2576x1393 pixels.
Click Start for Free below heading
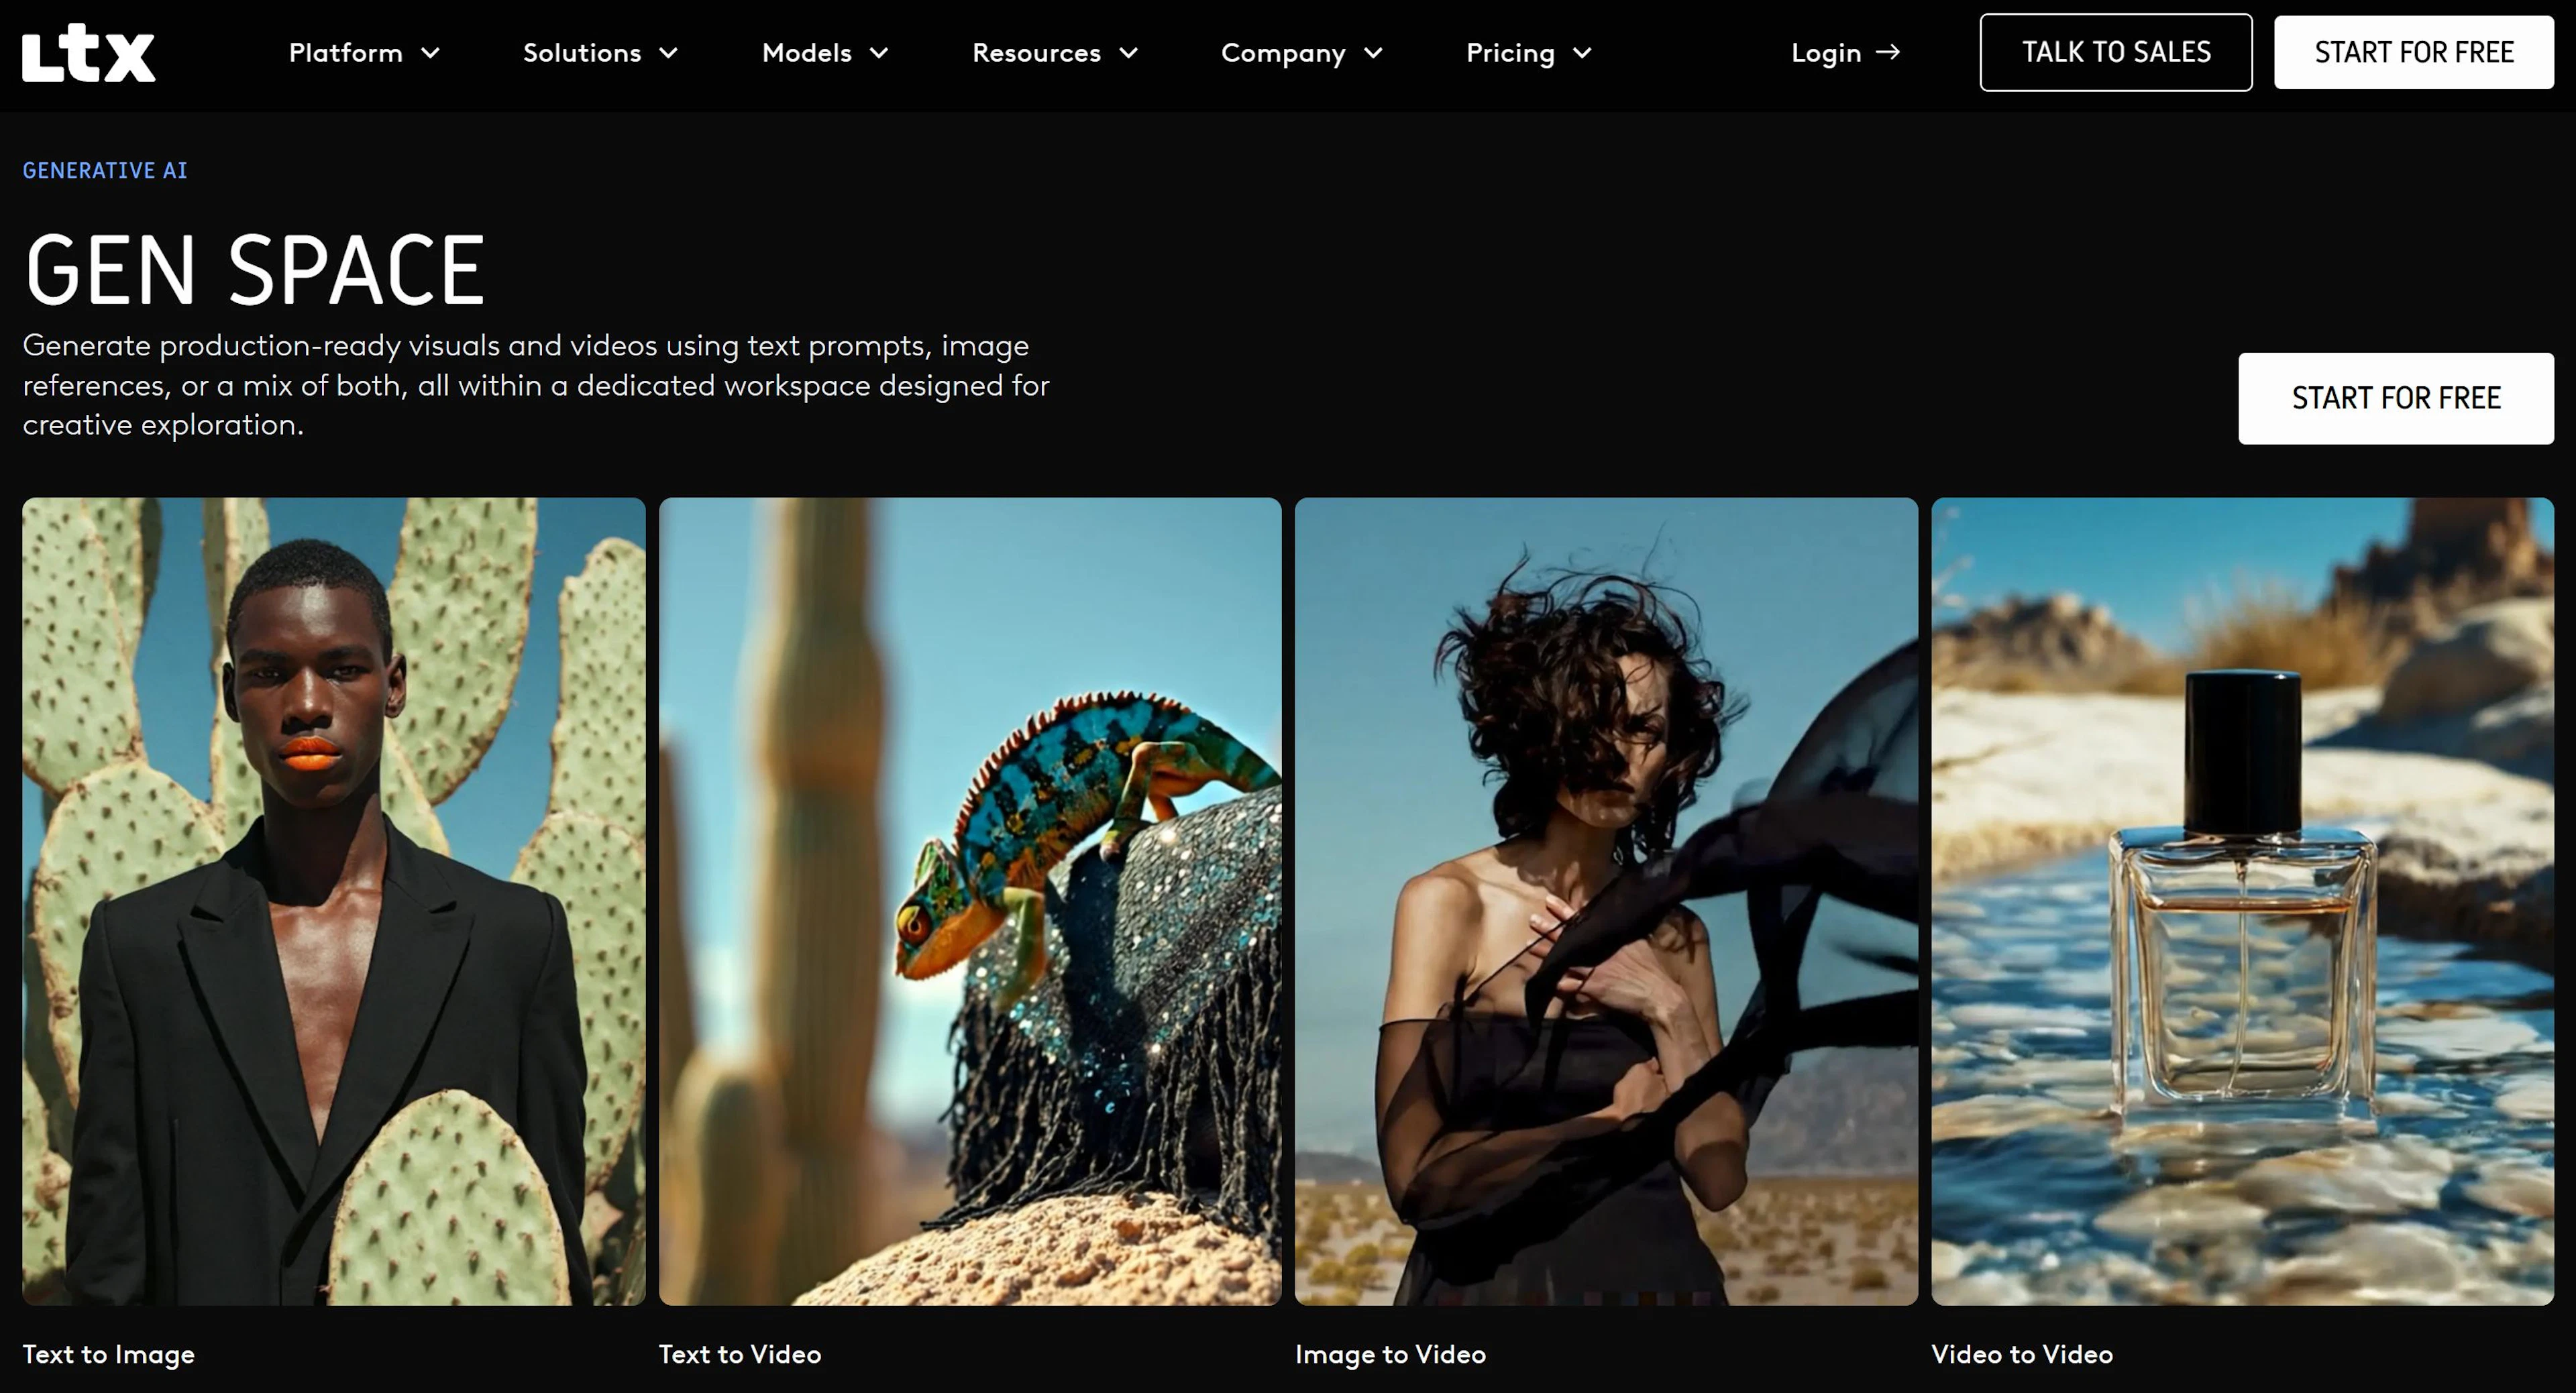click(2395, 398)
